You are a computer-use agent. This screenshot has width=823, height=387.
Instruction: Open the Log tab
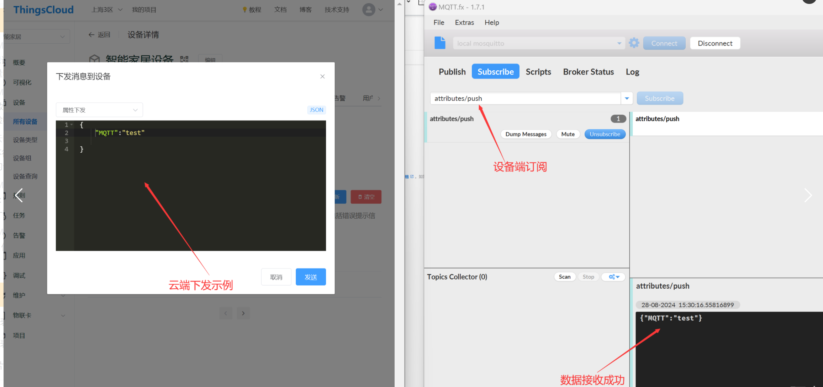632,72
